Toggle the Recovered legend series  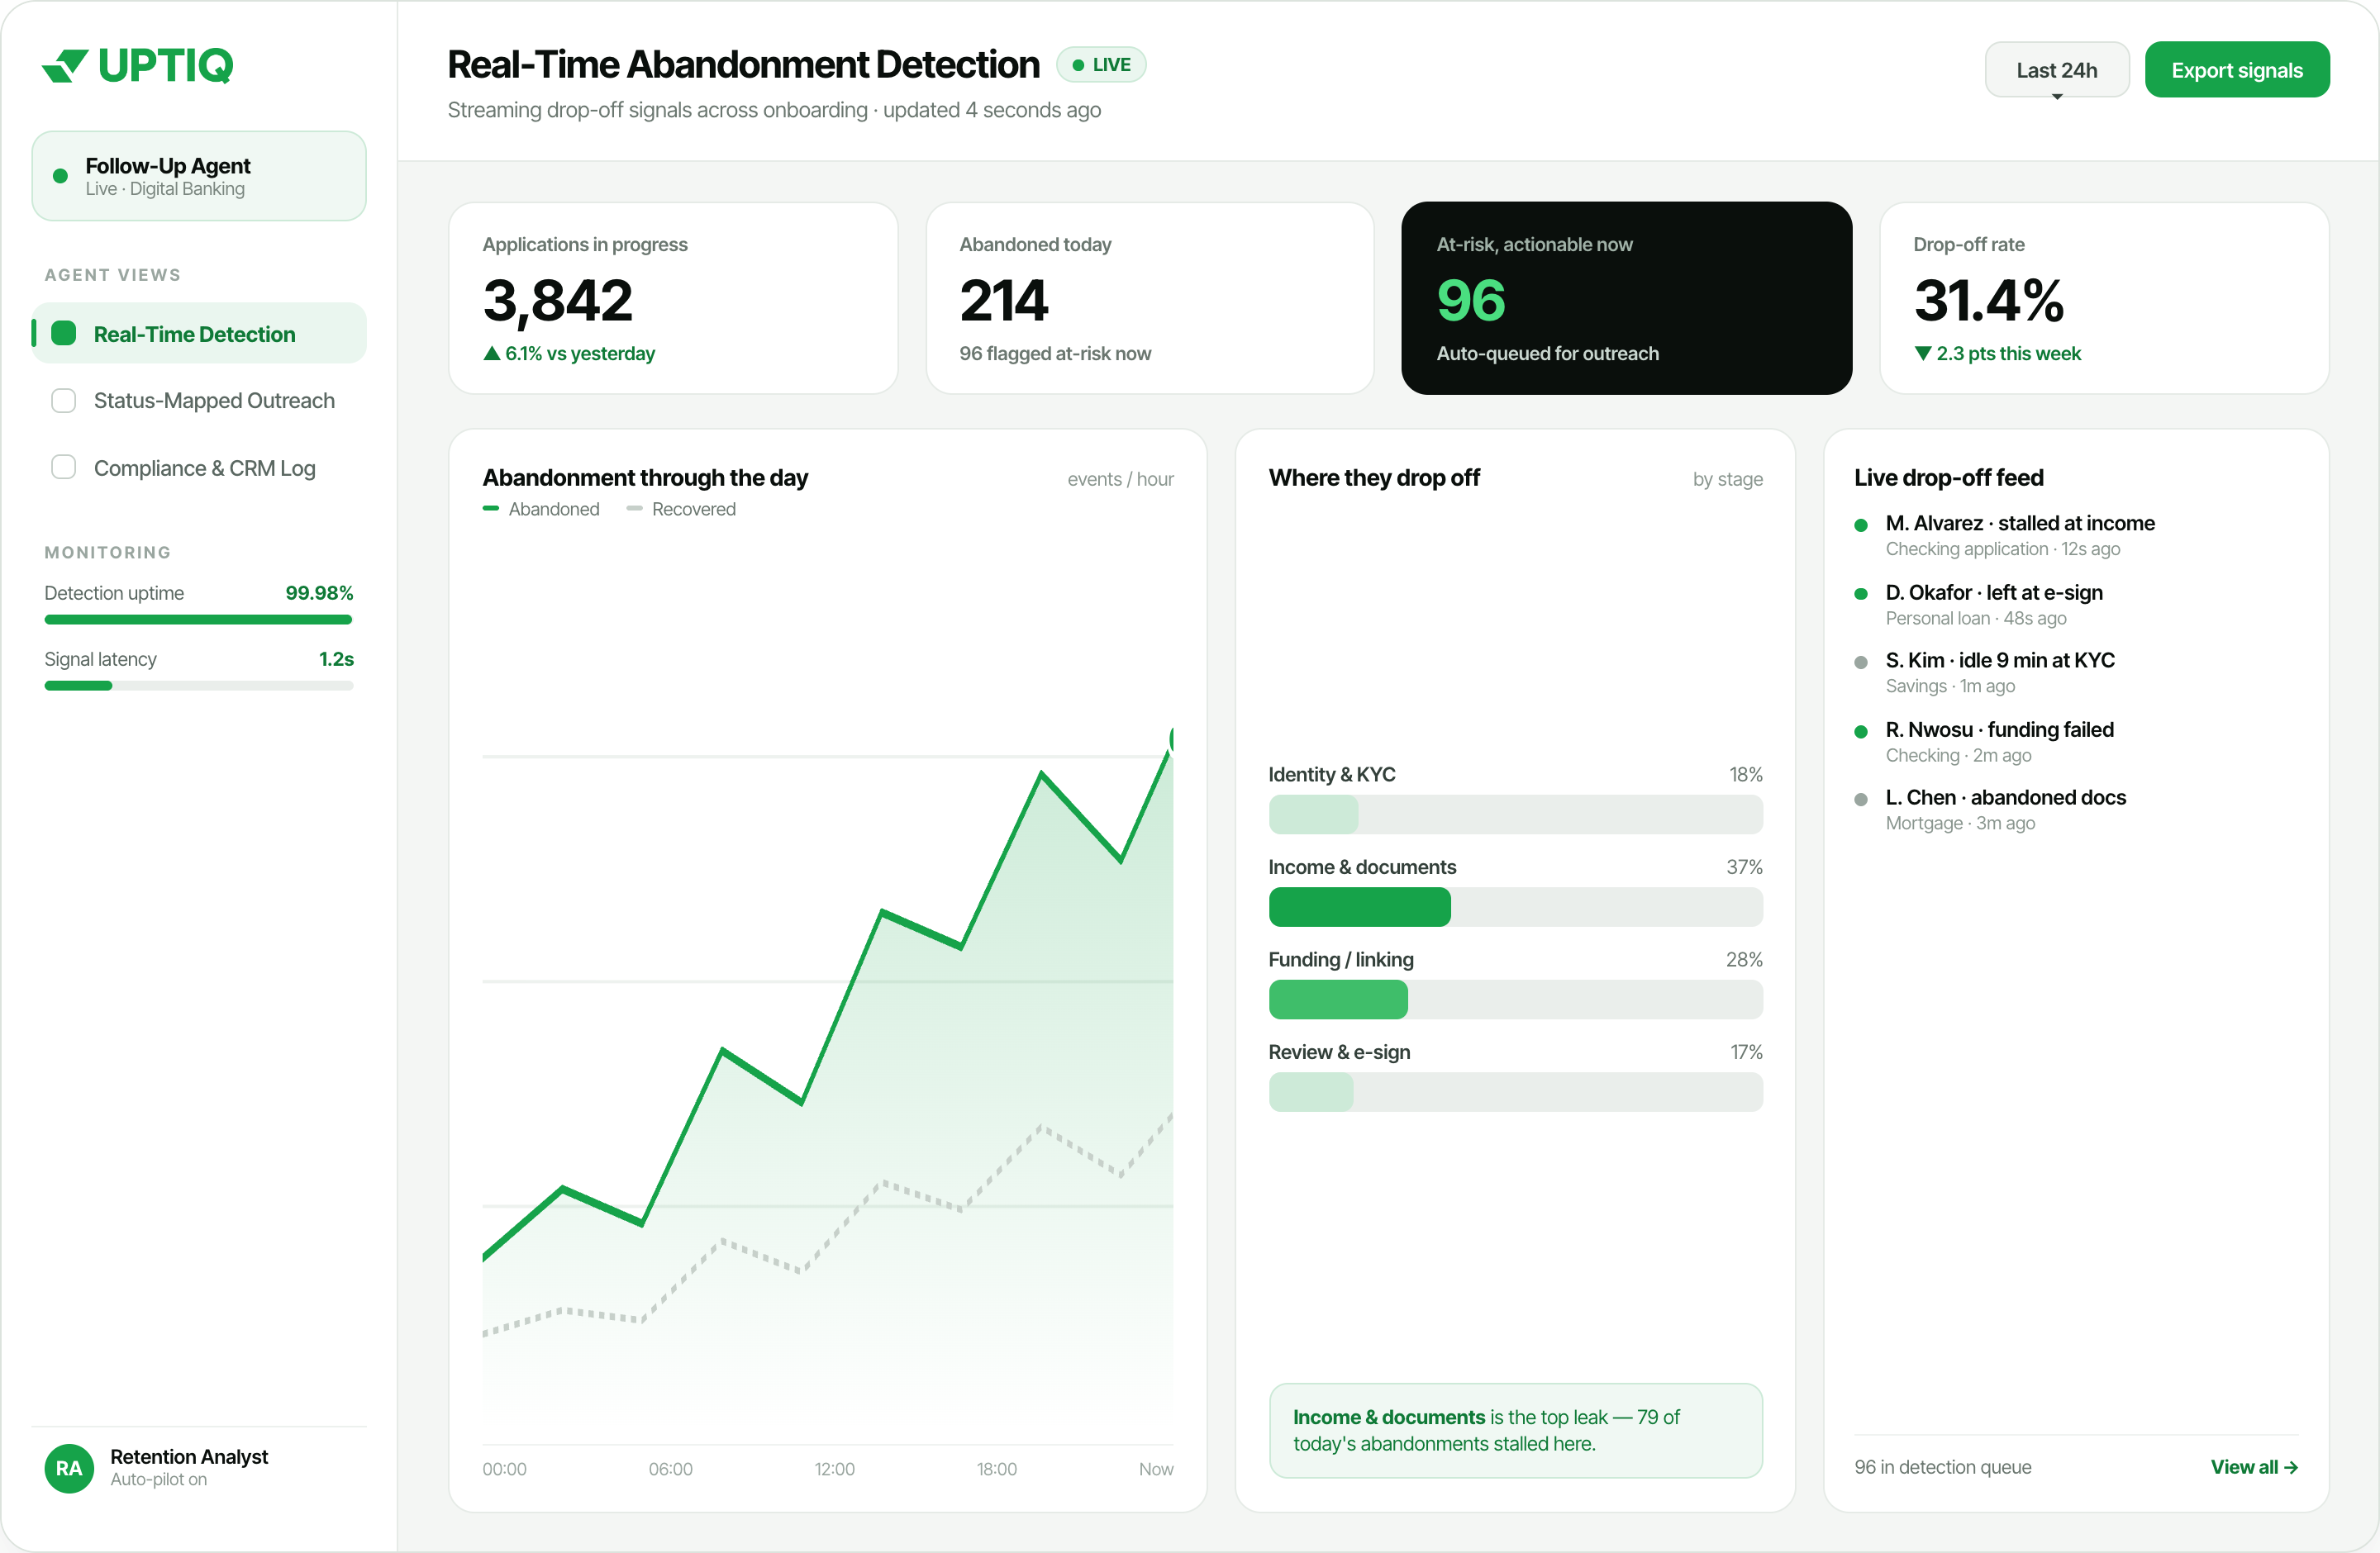681,509
